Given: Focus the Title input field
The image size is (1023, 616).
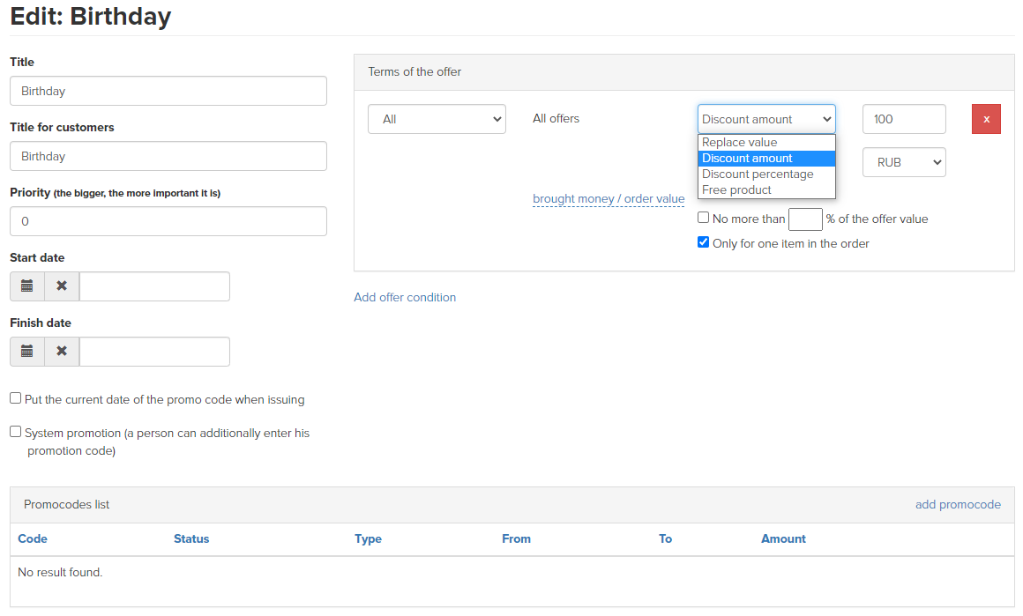Looking at the screenshot, I should pos(168,91).
